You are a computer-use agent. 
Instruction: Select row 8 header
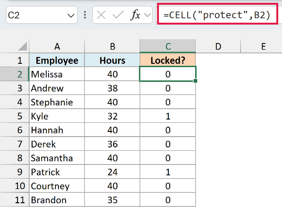point(15,158)
